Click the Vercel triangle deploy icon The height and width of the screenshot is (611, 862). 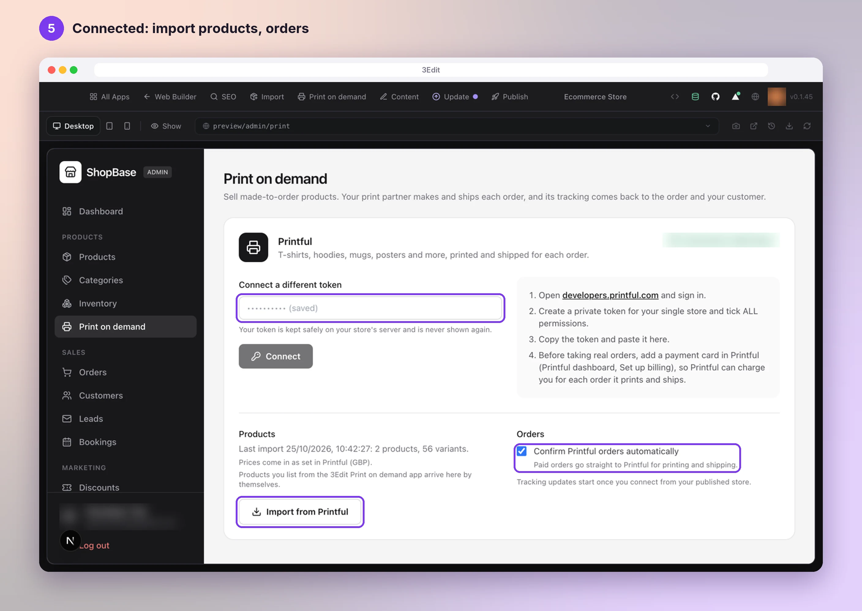click(736, 97)
